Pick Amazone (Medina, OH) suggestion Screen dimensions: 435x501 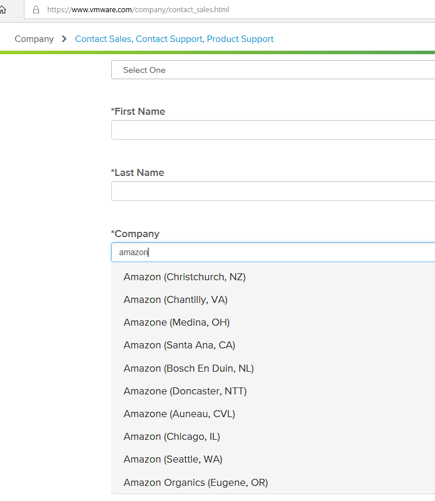coord(273,322)
